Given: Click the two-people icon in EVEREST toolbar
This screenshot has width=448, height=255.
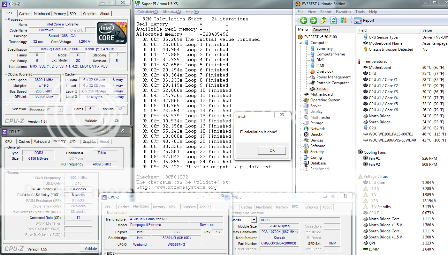Looking at the screenshot, I should point(344,20).
